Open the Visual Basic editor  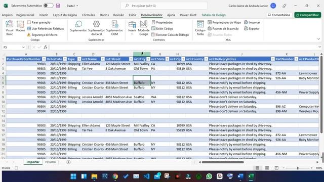pos(9,28)
